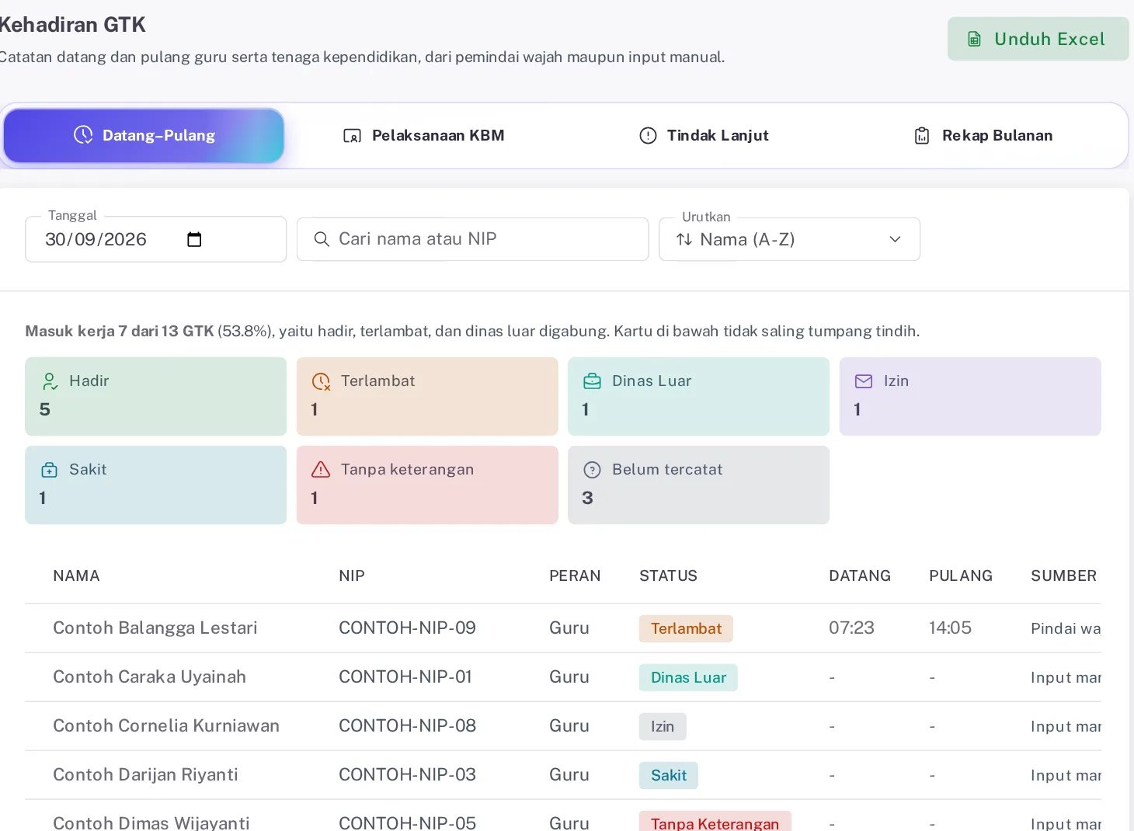Click the Terlambat status badge for Balangga
Screen dimensions: 1134x831
[x=686, y=629]
